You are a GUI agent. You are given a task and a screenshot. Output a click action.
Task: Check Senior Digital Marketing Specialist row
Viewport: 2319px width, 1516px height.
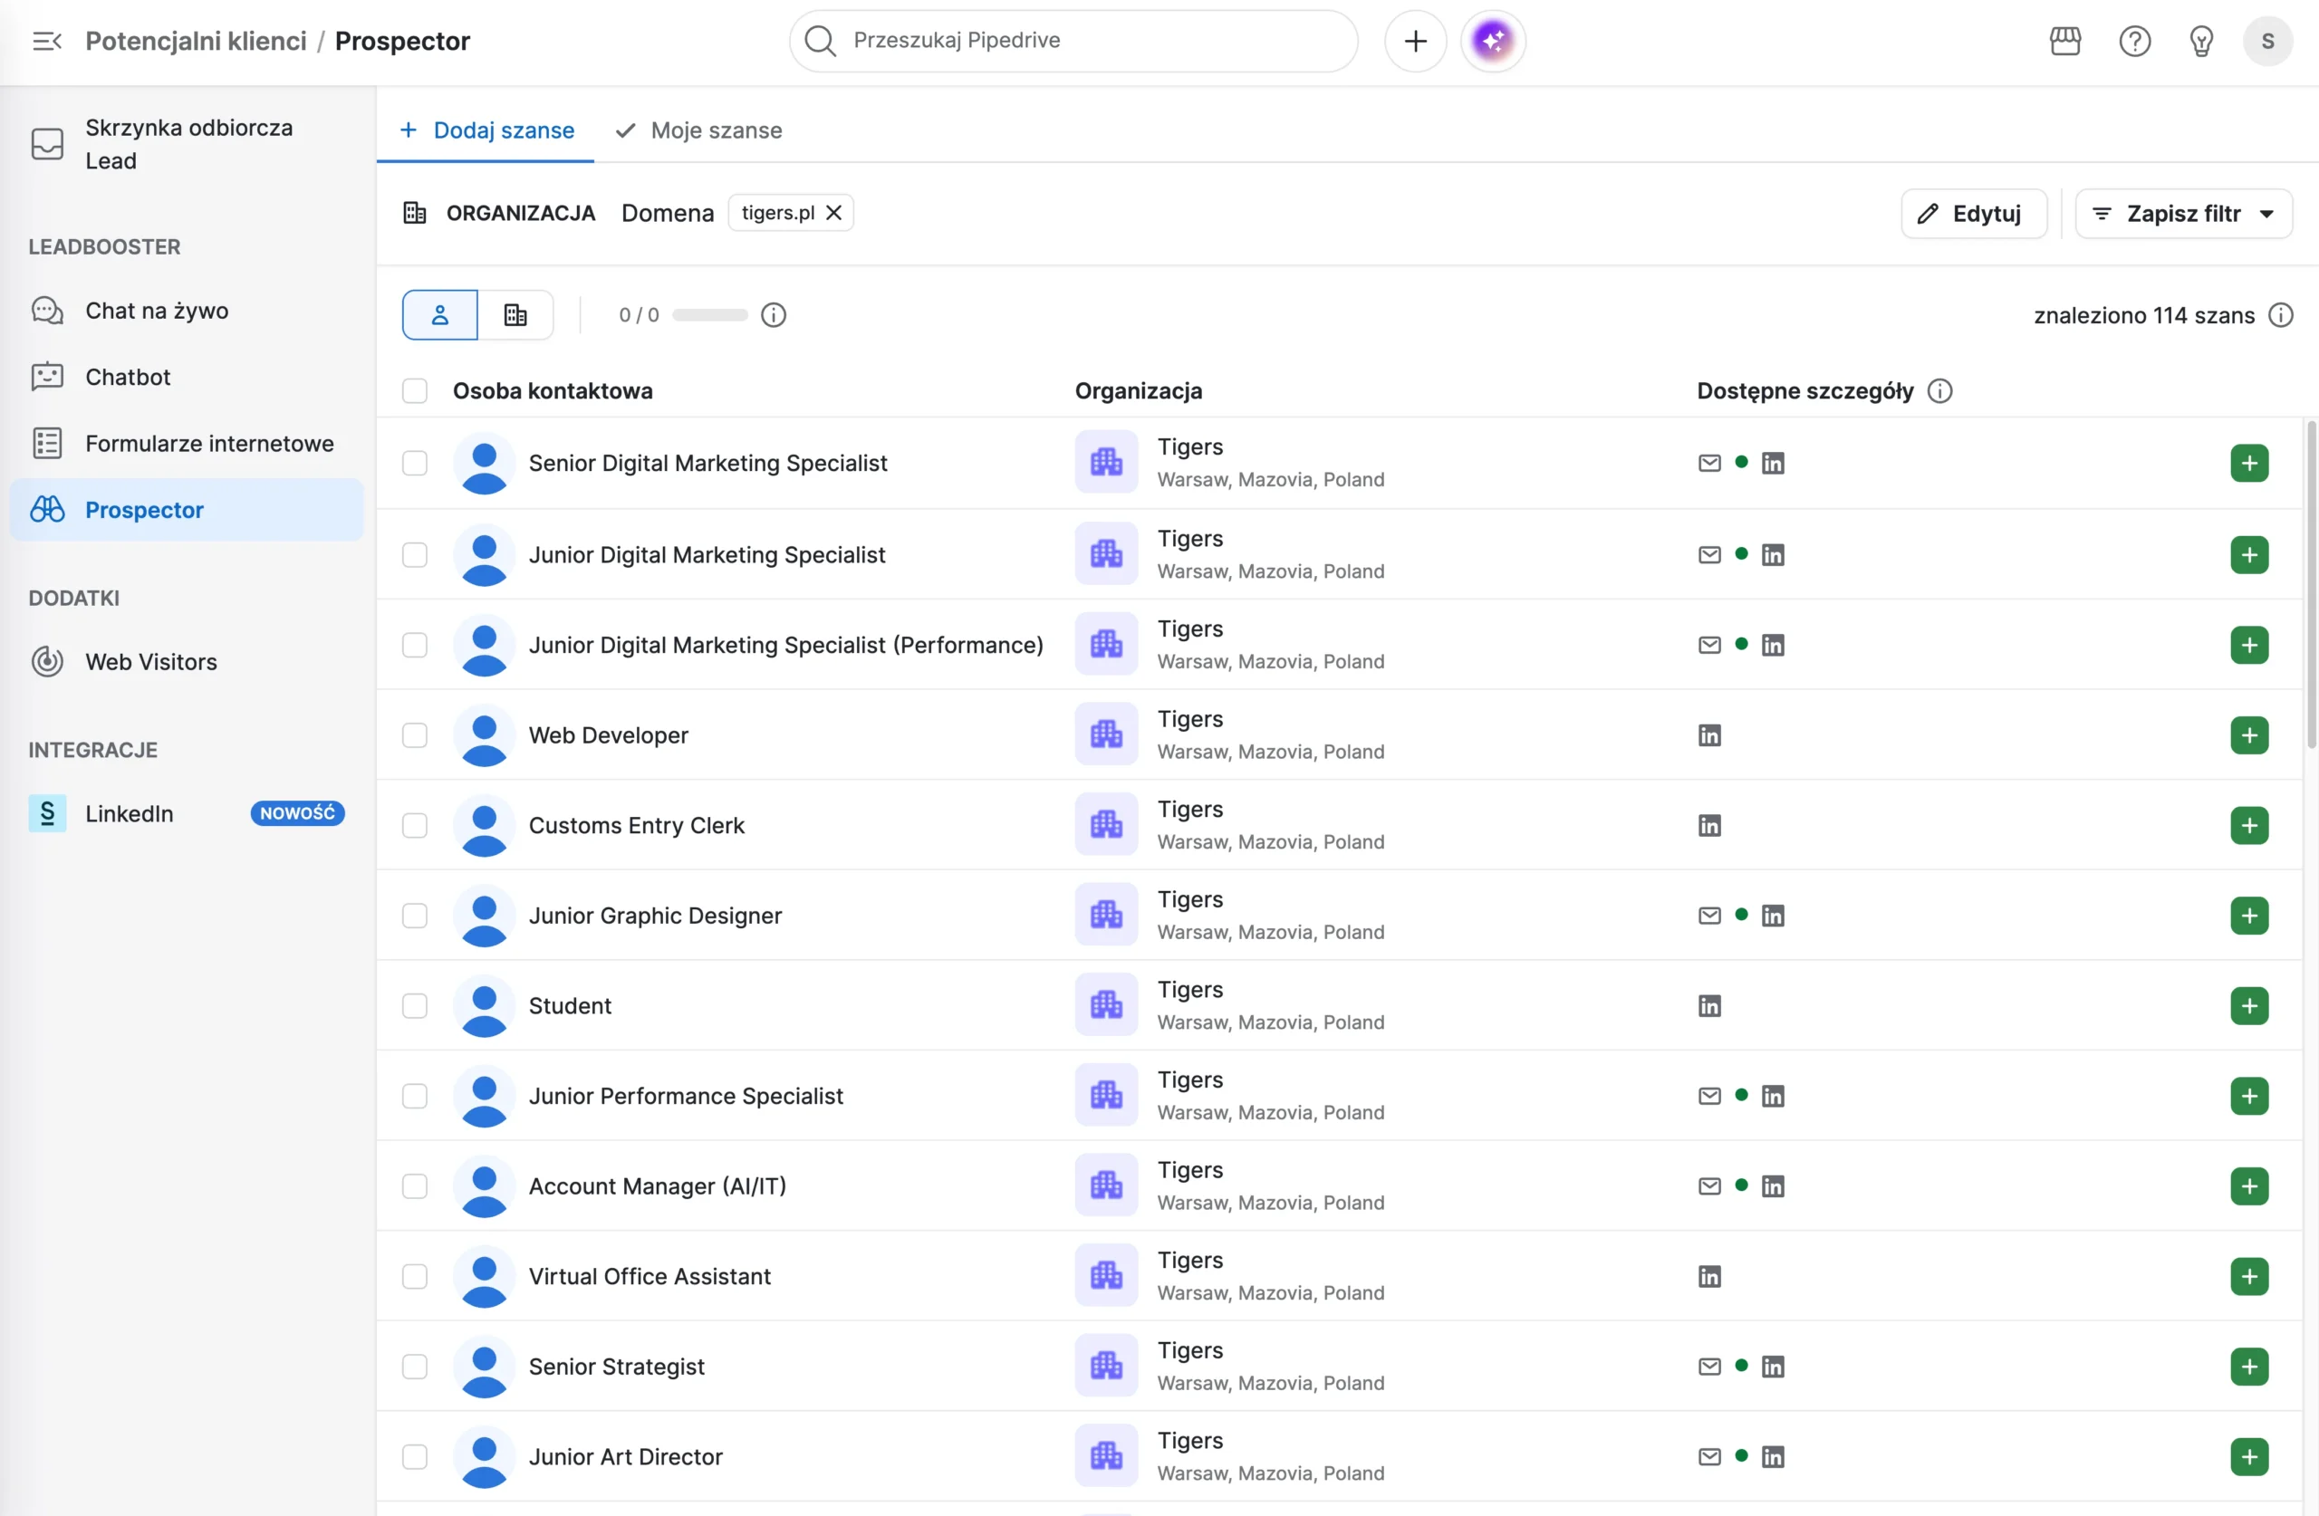[x=414, y=463]
